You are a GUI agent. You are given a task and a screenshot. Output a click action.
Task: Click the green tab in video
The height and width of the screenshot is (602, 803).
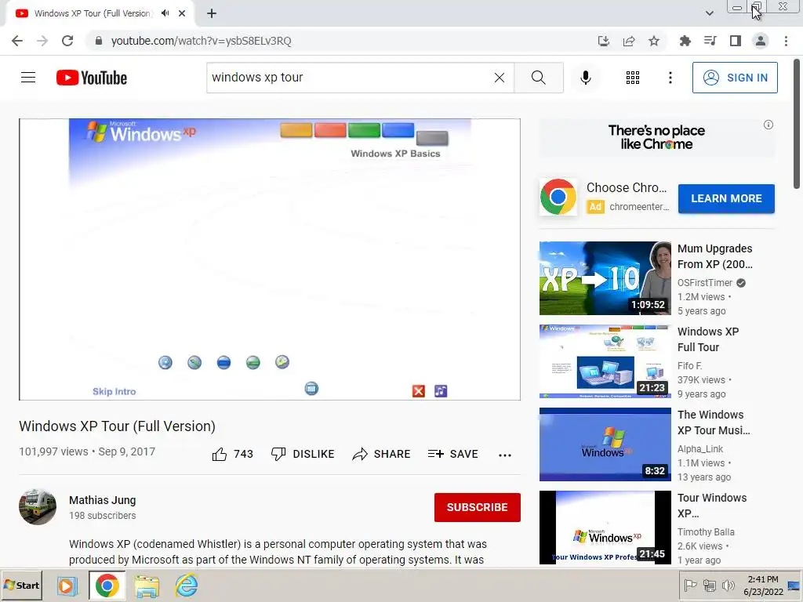364,130
